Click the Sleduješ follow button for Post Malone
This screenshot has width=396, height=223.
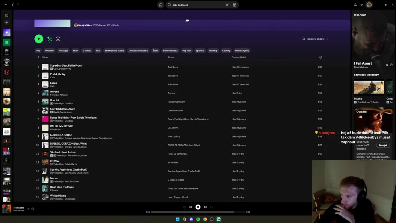click(x=383, y=145)
